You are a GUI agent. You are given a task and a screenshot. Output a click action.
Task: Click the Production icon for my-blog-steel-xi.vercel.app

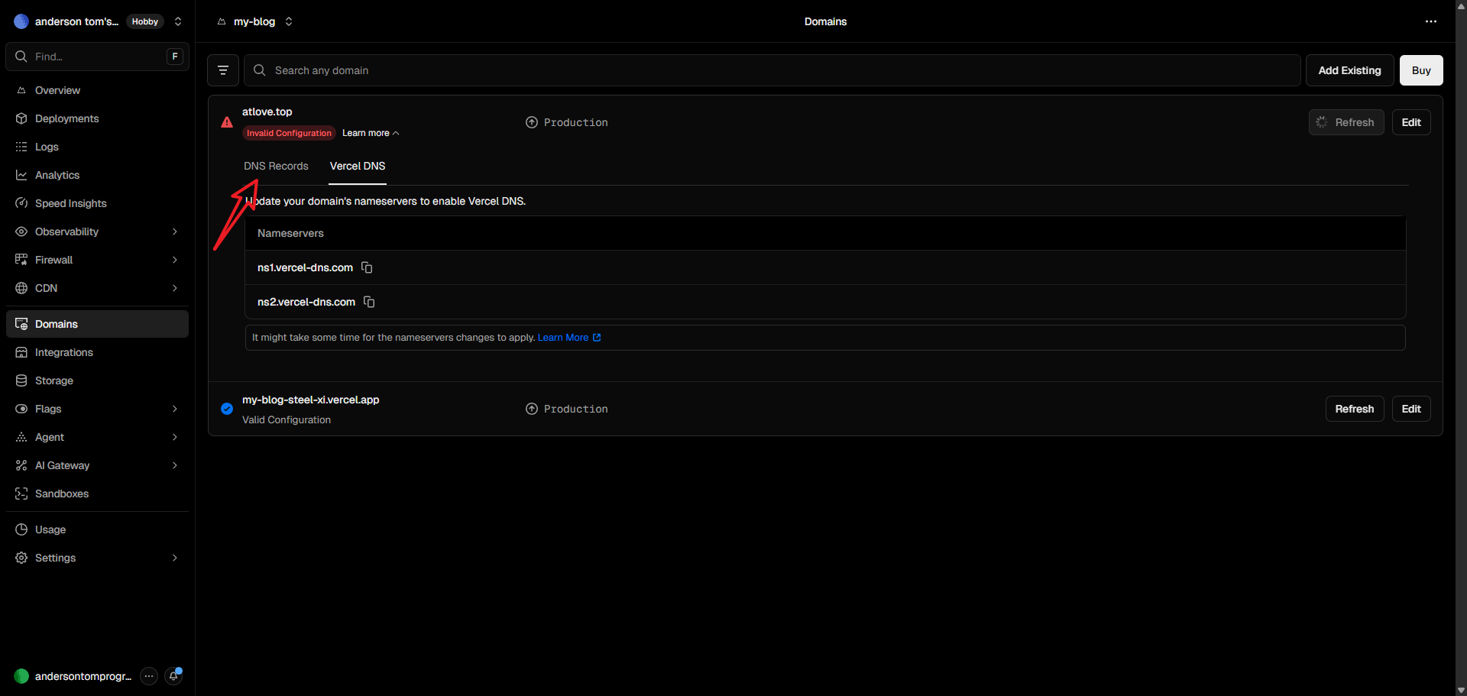click(532, 409)
